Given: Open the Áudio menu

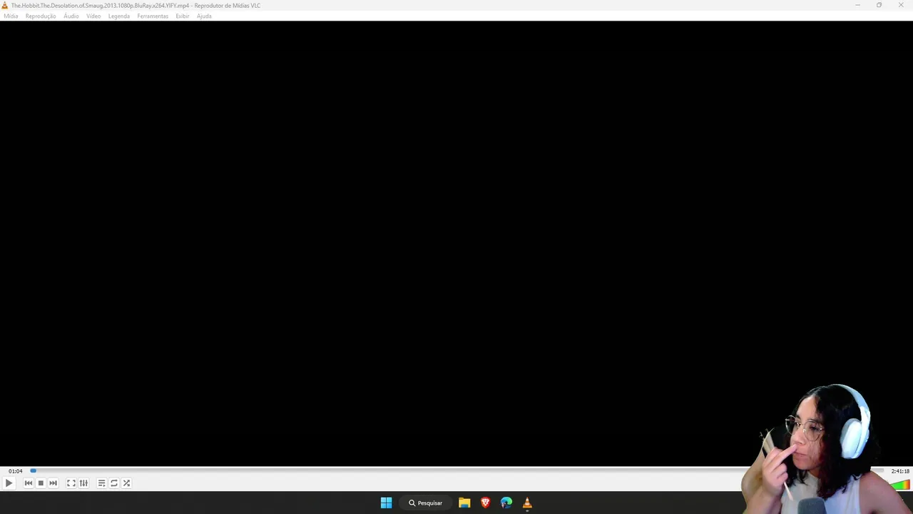Looking at the screenshot, I should tap(71, 16).
